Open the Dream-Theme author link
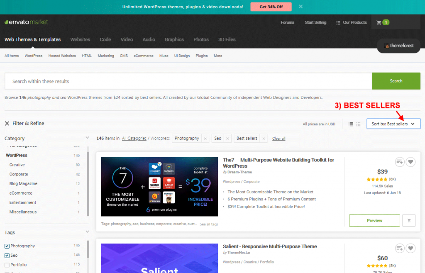Viewport: 425px width, 273px height. click(x=239, y=172)
